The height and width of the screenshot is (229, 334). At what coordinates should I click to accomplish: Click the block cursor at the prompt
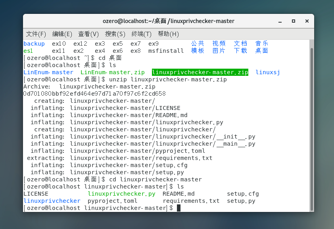[179, 208]
